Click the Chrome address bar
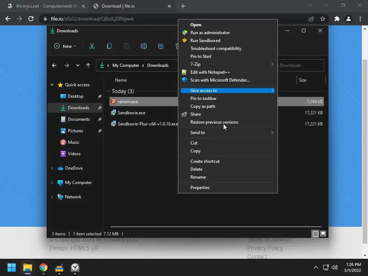 [174, 19]
